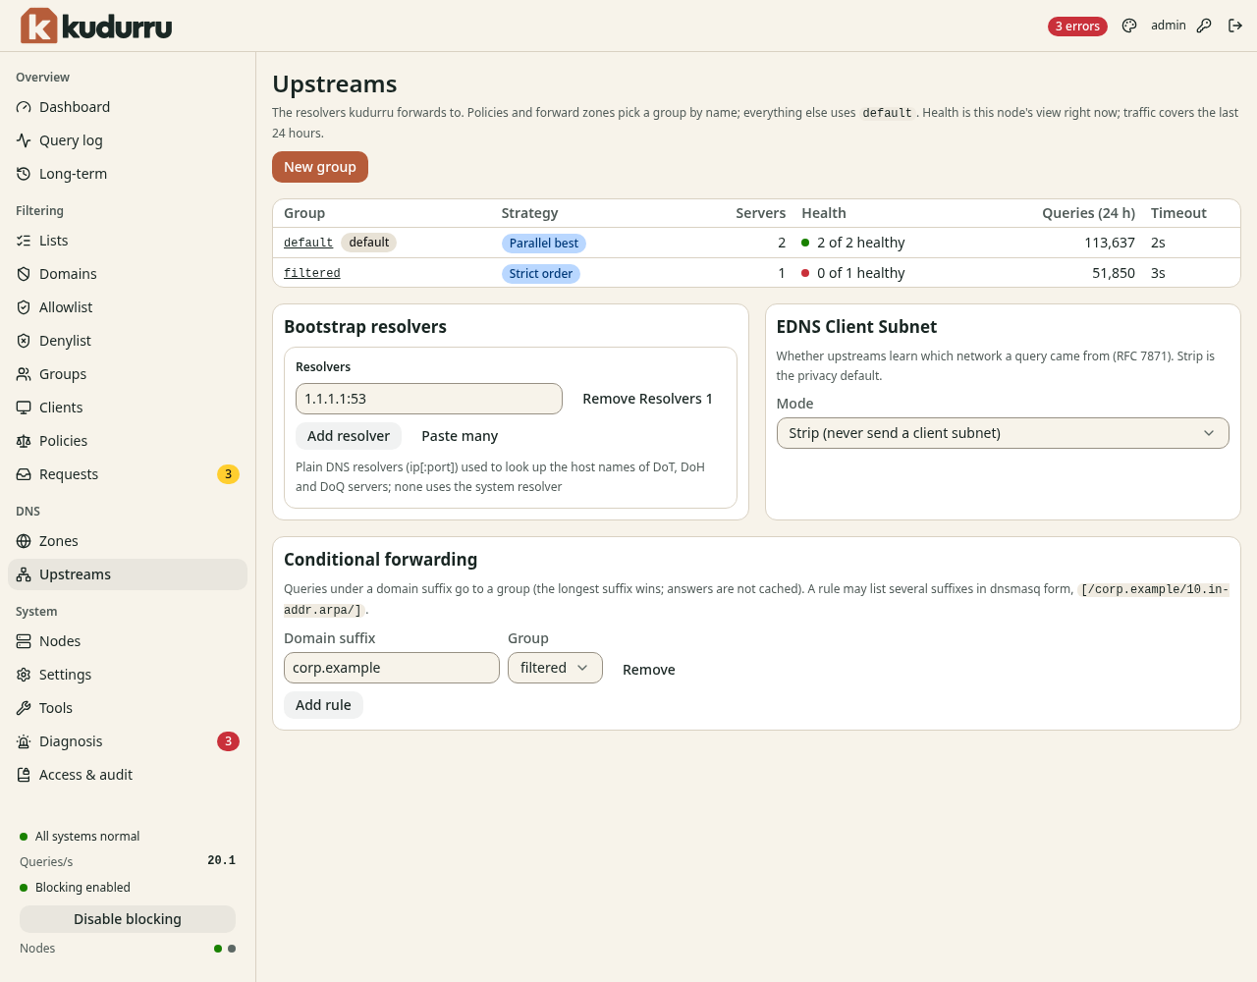Viewport: 1257px width, 982px height.
Task: Click the Zones globe icon
Action: pos(24,541)
